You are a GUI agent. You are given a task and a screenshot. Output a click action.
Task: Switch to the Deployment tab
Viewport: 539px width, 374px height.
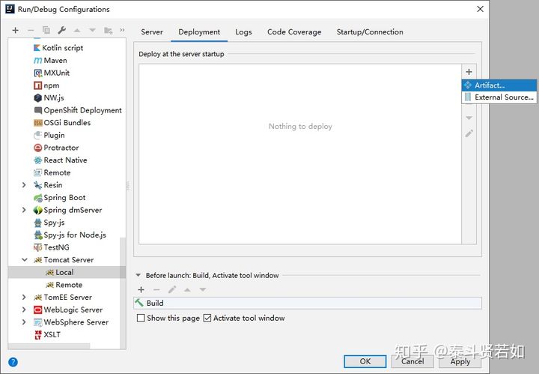199,32
